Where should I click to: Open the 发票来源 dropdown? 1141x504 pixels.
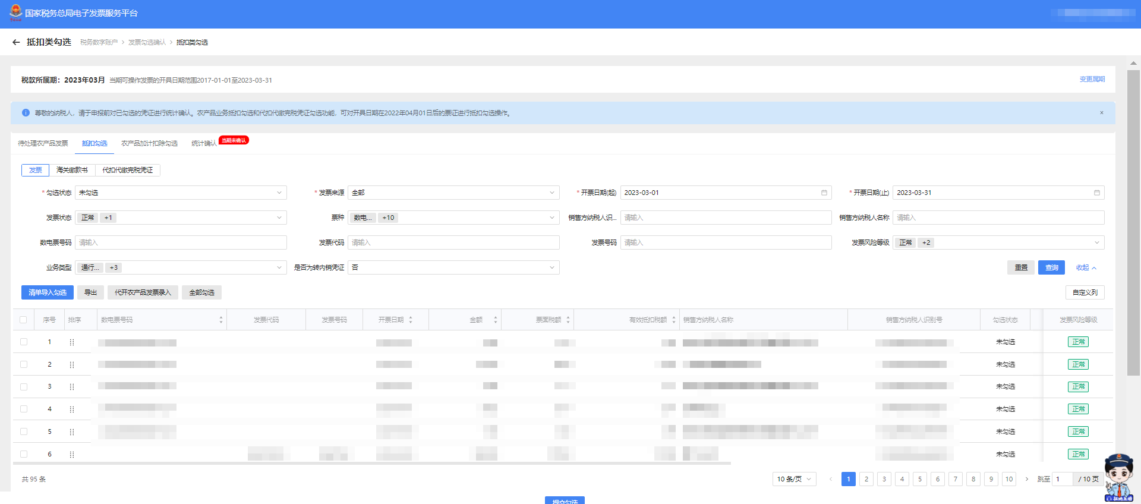pos(453,193)
